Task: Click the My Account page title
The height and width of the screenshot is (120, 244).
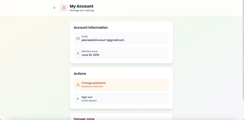Action: [x=81, y=6]
